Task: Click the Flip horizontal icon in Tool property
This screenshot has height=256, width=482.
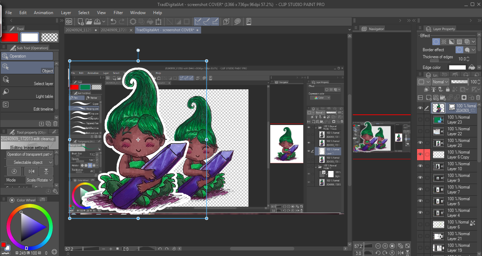Action: [x=31, y=171]
